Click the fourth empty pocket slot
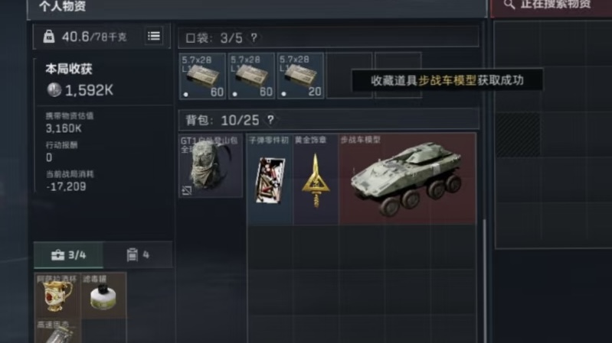 pyautogui.click(x=349, y=76)
